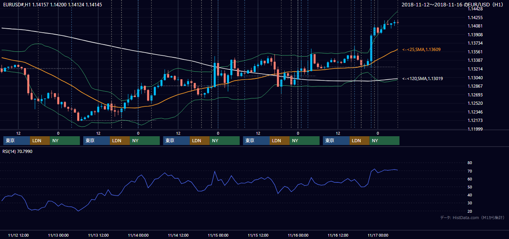Click the 11/16 12:00 date label
This screenshot has height=239, width=509.
coord(338,235)
